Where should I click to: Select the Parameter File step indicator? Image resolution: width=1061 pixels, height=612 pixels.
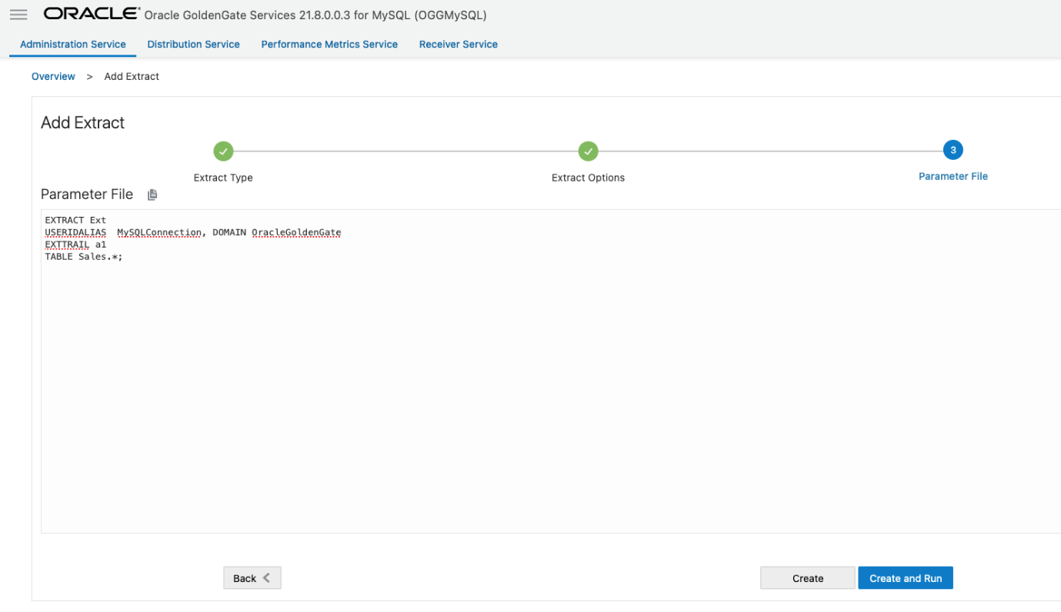953,150
